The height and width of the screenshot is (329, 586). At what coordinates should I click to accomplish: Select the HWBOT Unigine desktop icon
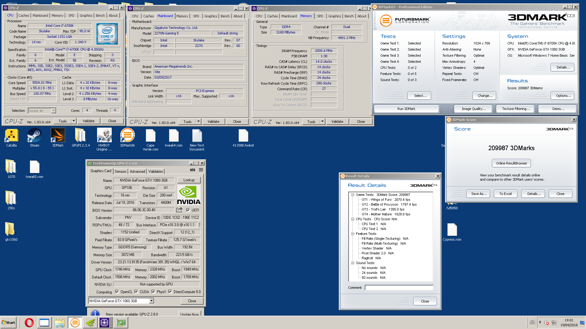(104, 140)
